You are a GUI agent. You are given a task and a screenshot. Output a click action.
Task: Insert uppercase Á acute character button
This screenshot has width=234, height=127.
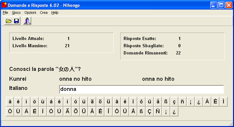click(x=26, y=112)
